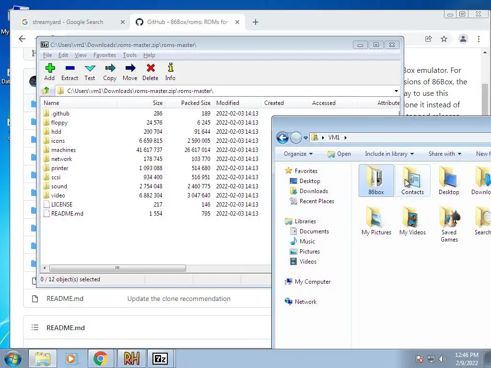
Task: Select the My Videos folder in Explorer
Action: 412,221
